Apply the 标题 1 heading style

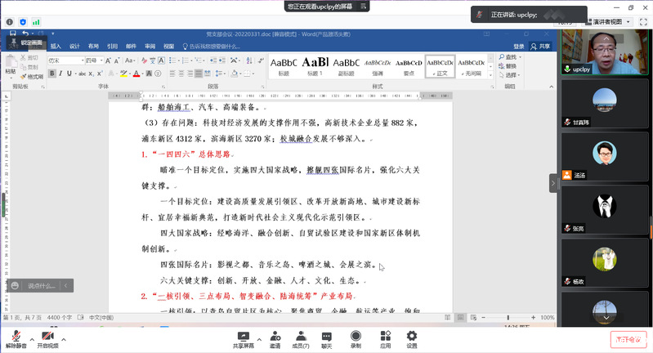pos(315,66)
